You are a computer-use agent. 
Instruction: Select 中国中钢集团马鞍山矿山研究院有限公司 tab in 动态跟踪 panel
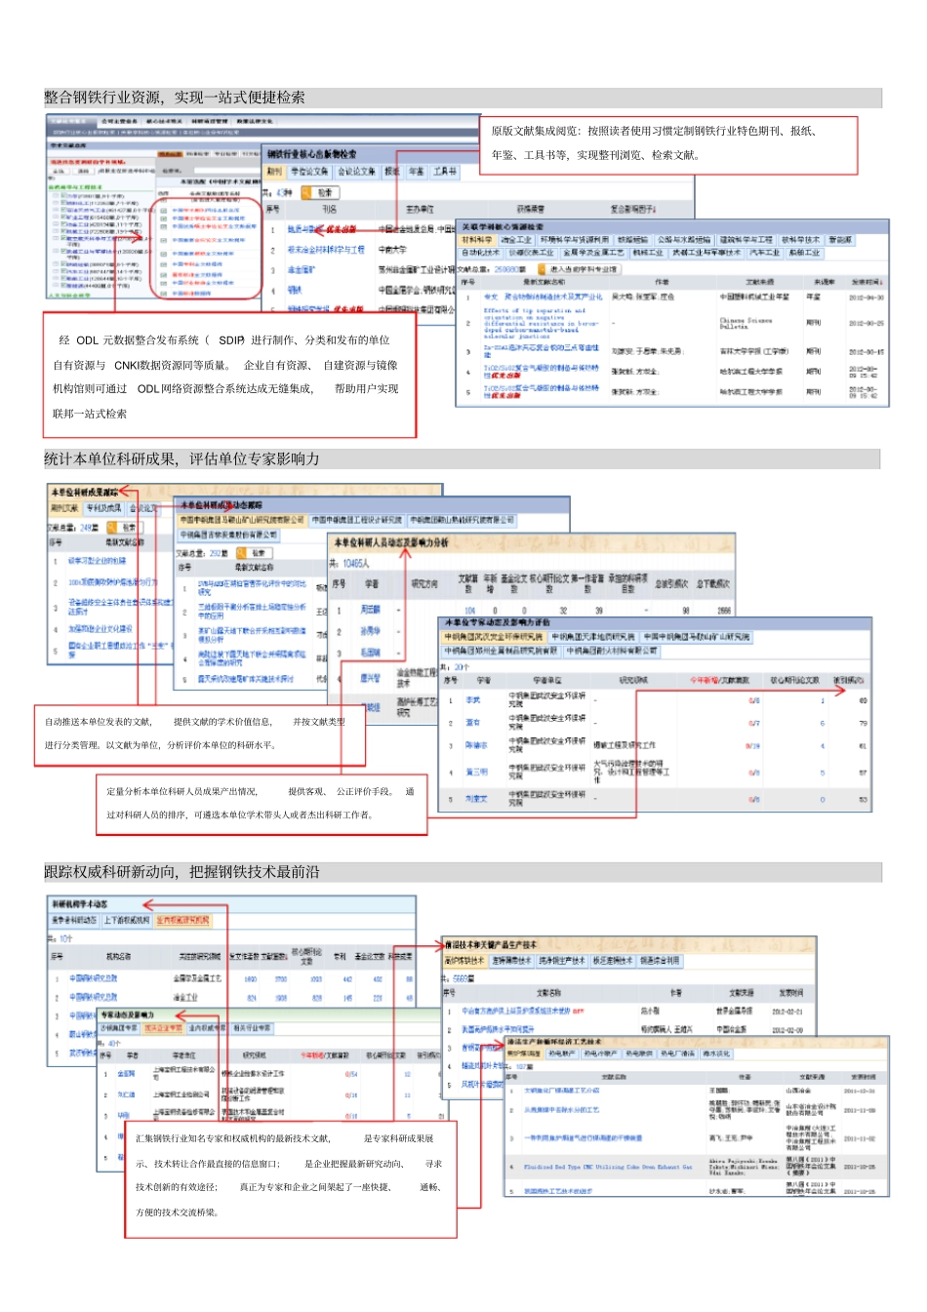pos(242,520)
